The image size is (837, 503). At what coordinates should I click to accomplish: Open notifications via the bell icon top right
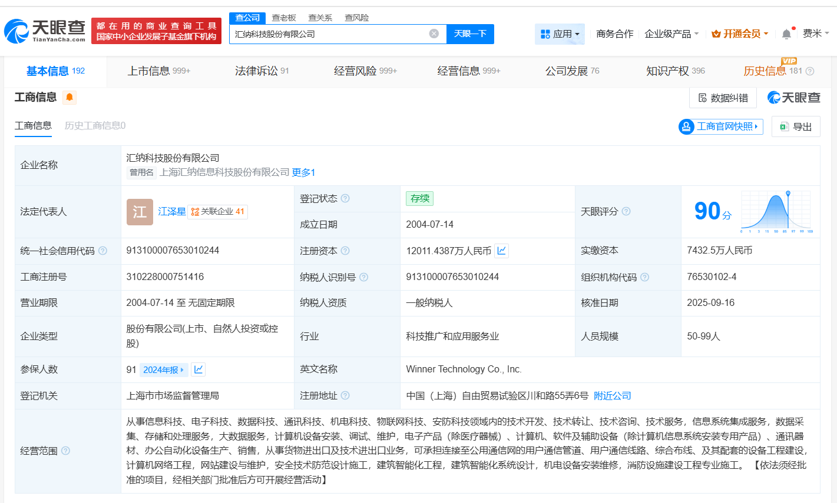coord(786,34)
